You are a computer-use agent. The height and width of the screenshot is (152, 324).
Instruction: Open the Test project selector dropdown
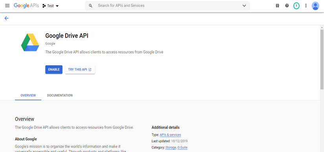point(51,6)
